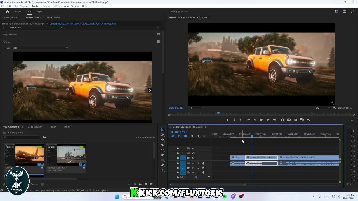
Task: Switch to the Effect Controls tab
Action: point(53,18)
